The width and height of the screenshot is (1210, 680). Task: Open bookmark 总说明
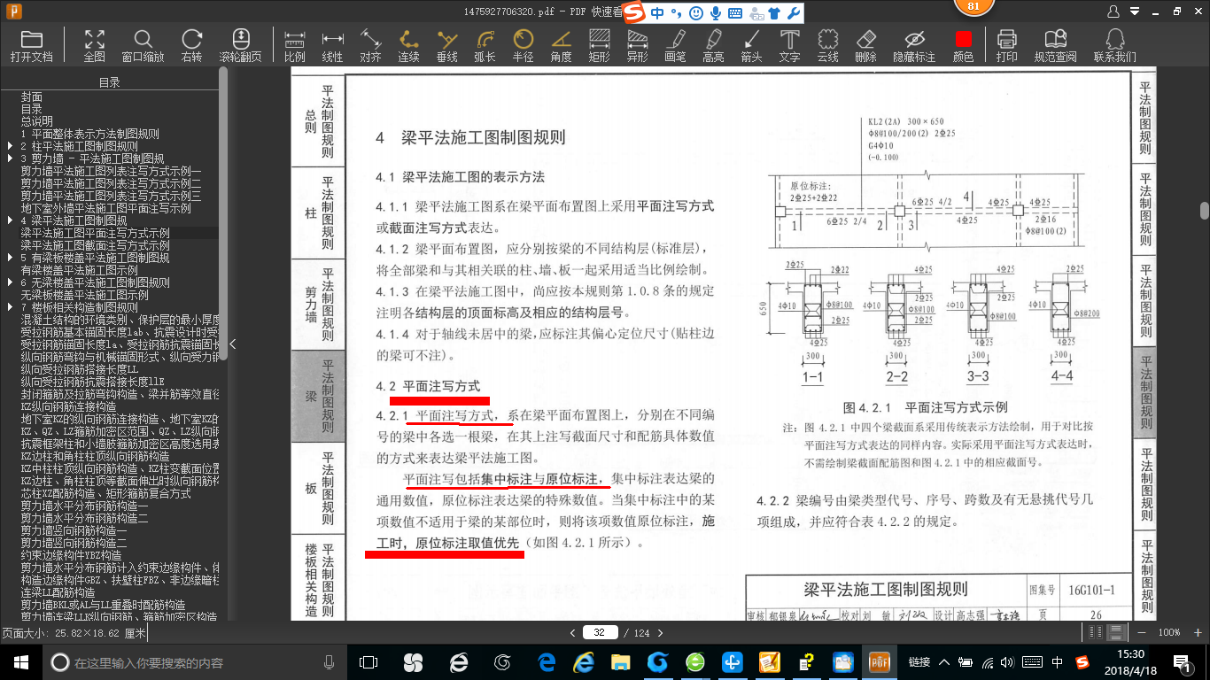37,121
